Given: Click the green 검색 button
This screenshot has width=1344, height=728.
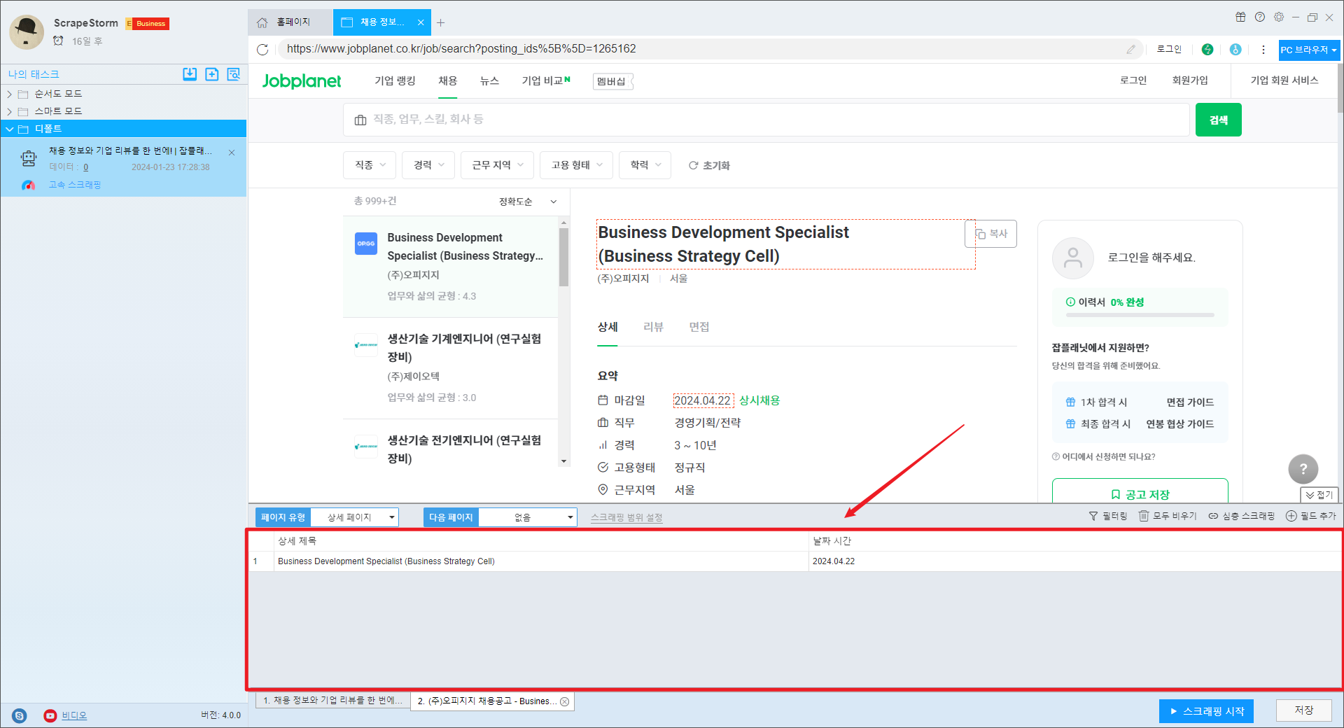Looking at the screenshot, I should click(1219, 120).
